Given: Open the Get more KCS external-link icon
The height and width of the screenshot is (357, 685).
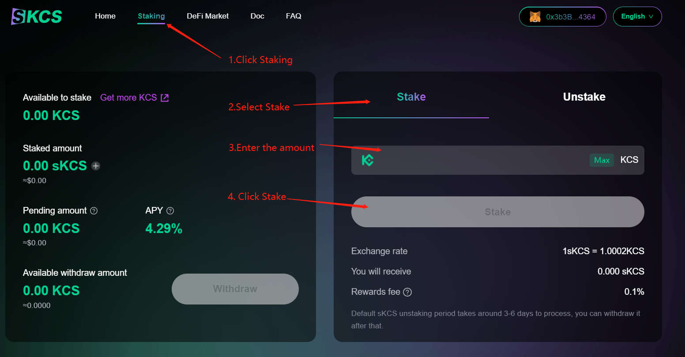Looking at the screenshot, I should (165, 98).
